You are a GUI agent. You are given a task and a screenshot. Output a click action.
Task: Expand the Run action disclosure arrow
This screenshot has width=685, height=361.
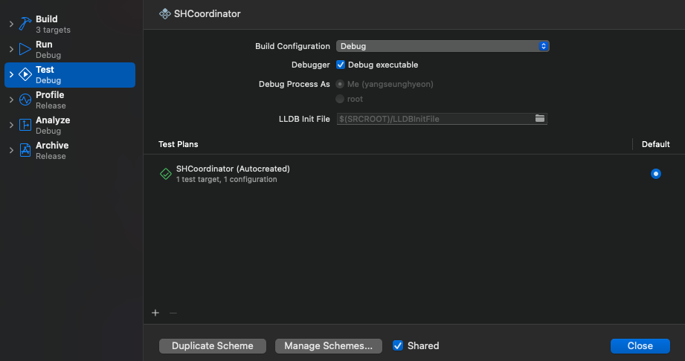pyautogui.click(x=11, y=49)
